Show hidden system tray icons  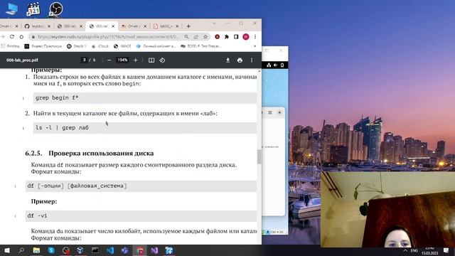click(x=405, y=250)
